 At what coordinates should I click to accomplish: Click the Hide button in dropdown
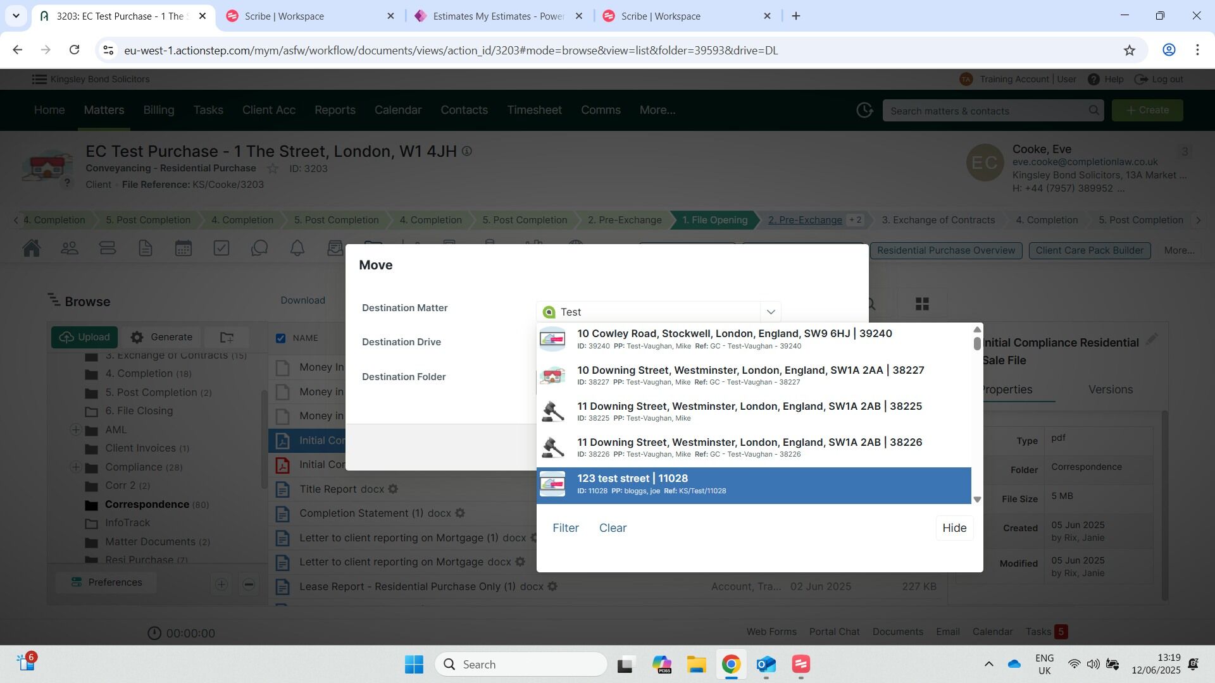click(954, 528)
